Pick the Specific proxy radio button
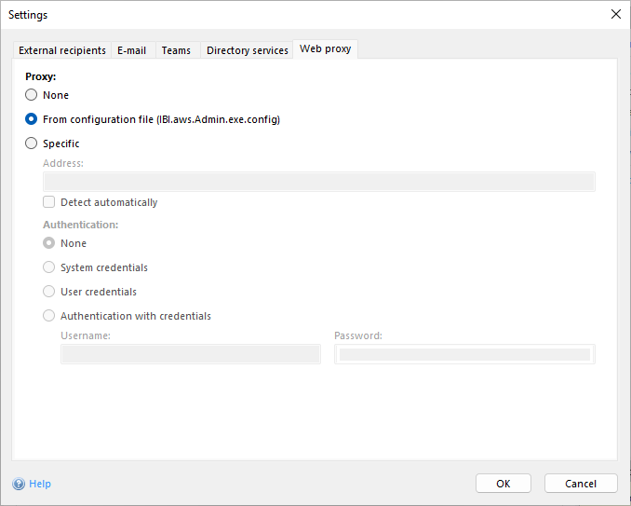Image resolution: width=631 pixels, height=506 pixels. coord(32,144)
